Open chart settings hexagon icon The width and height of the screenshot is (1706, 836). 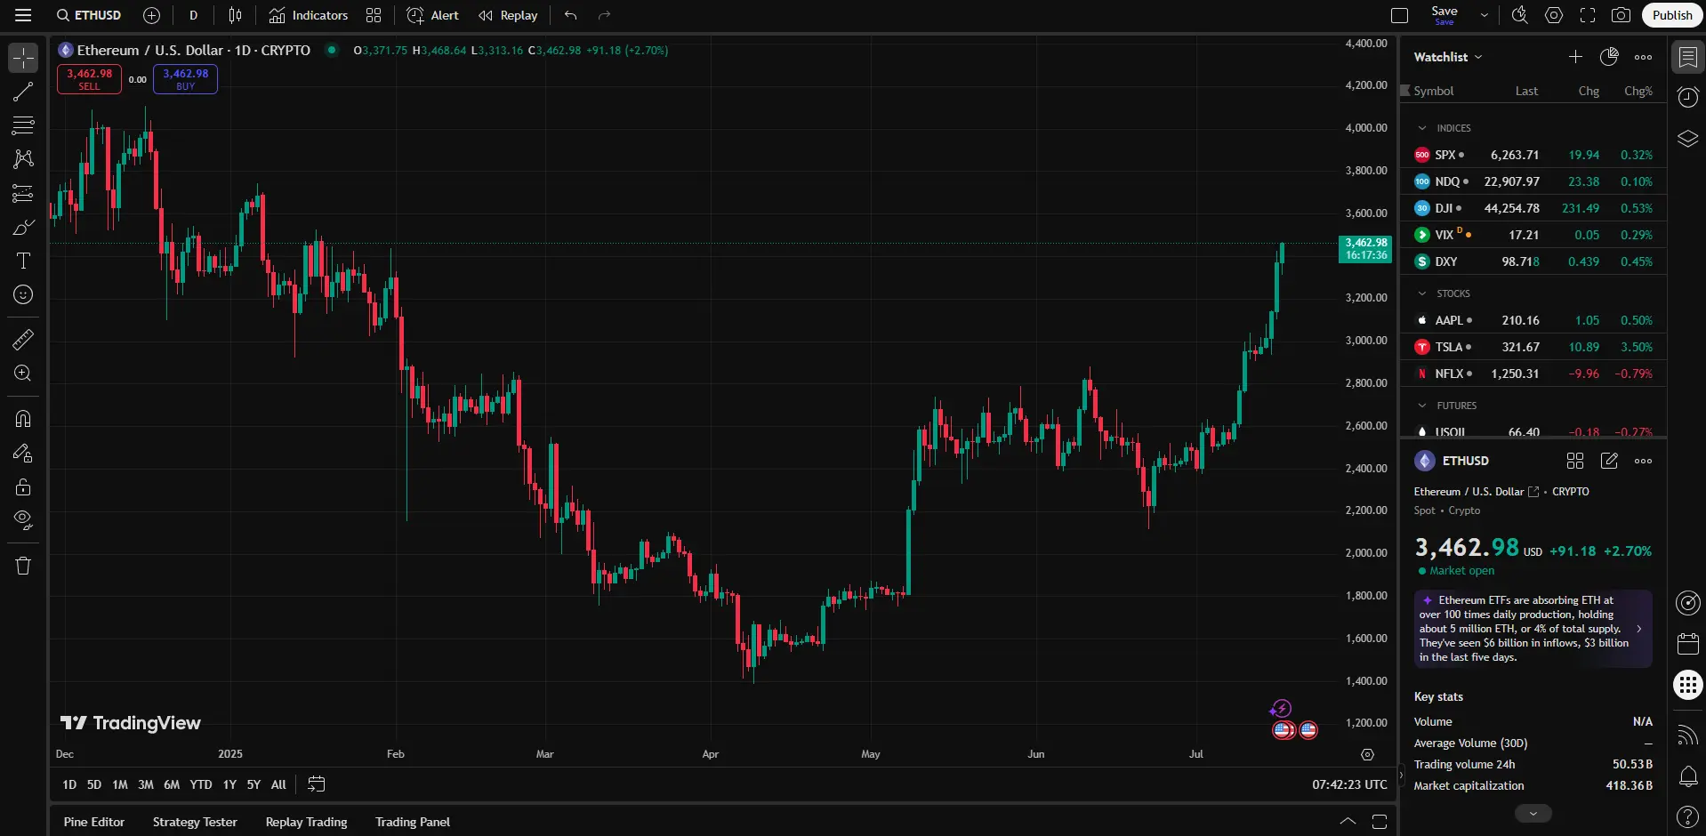(1554, 15)
